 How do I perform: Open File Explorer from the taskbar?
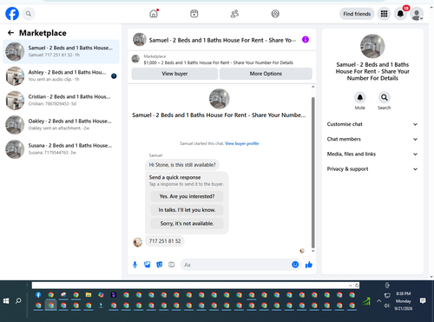coord(89,295)
